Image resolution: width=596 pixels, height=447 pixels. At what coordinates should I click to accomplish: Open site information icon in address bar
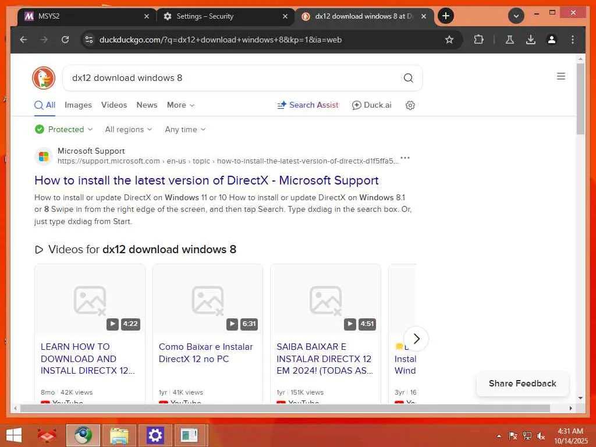pyautogui.click(x=89, y=40)
